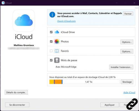This screenshot has height=111, width=139.
Task: Open the Ouvrir iCloud.com link
Action: pos(66,21)
